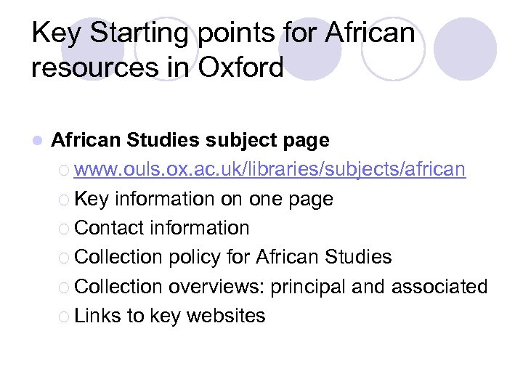This screenshot has width=523, height=392.
Task: Click the bullet next to Key information
Action: click(x=65, y=199)
